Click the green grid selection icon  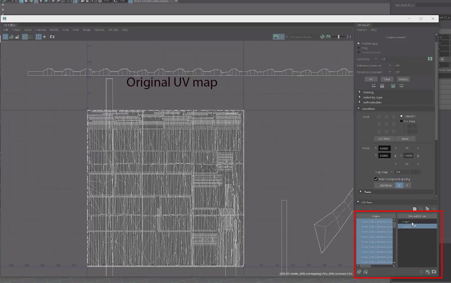(393, 86)
